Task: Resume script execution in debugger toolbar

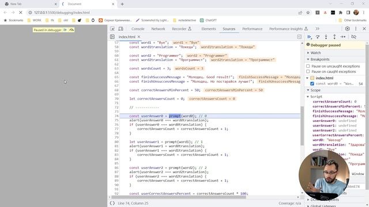Action: coord(310,37)
